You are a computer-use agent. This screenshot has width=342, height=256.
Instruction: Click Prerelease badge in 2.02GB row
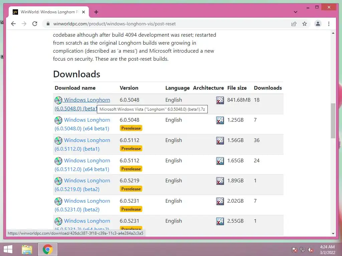(x=131, y=209)
